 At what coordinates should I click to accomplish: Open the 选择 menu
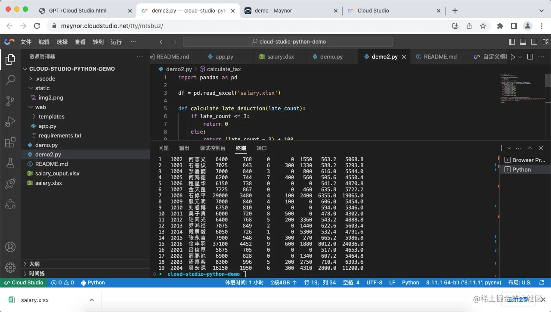point(62,42)
